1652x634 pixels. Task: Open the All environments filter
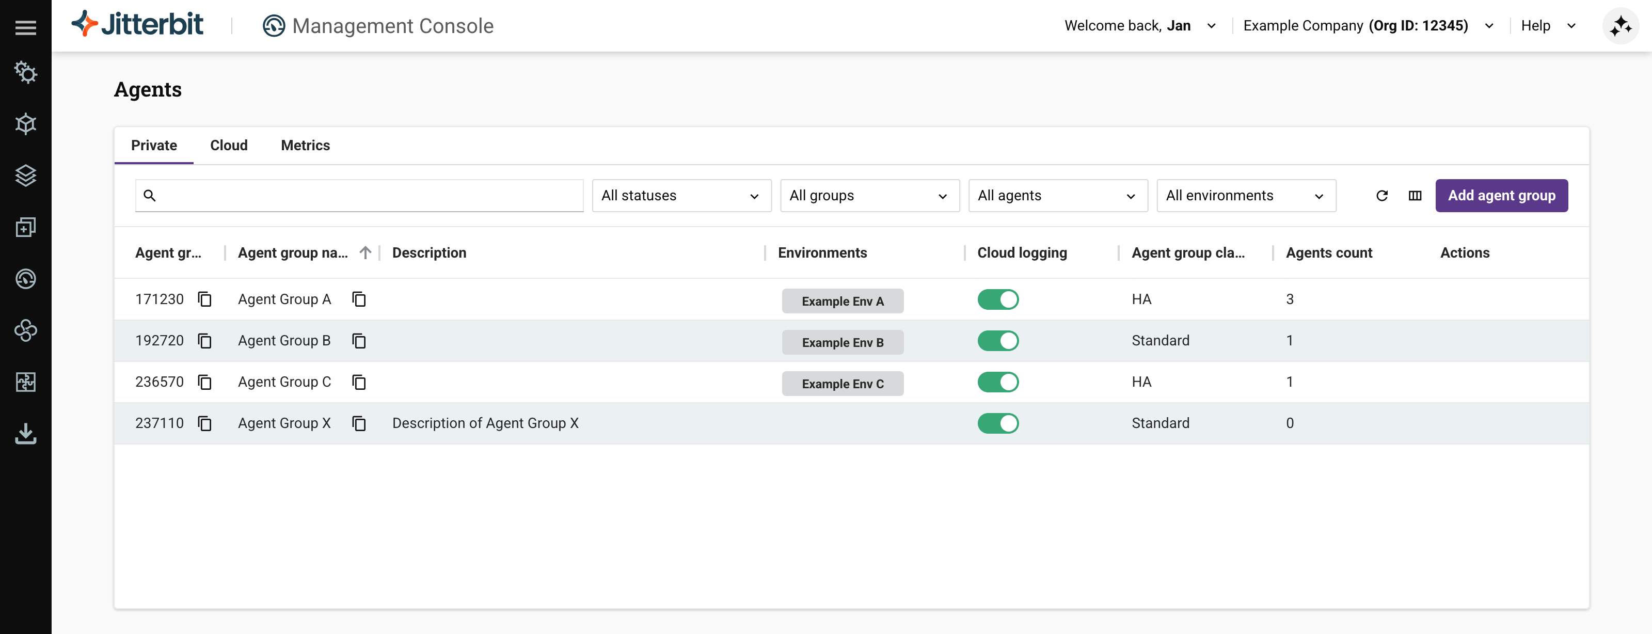tap(1245, 196)
